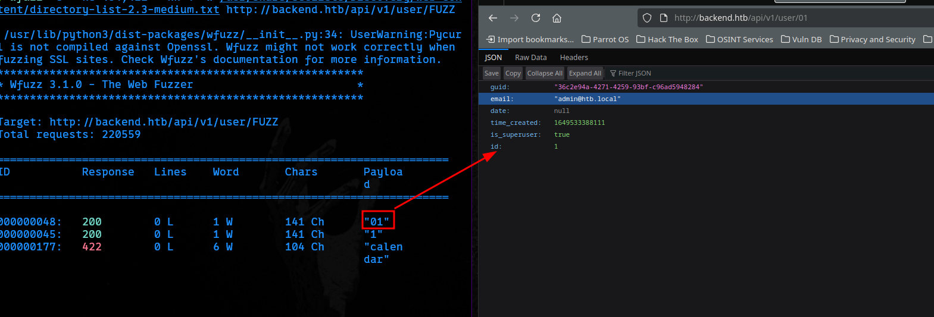Go to the browser home page
Screen dimensions: 934x317
[x=557, y=18]
